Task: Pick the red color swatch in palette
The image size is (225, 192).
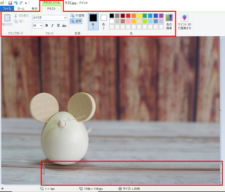Action: [128, 16]
